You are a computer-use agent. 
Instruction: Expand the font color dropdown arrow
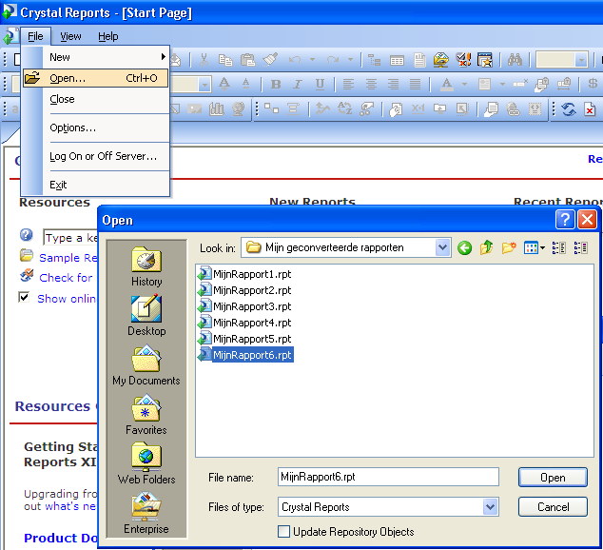point(464,85)
